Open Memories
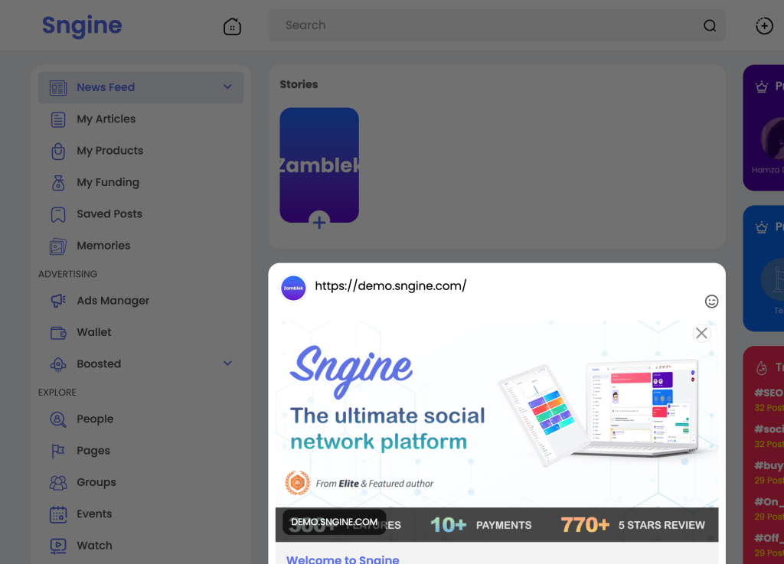 click(x=103, y=246)
